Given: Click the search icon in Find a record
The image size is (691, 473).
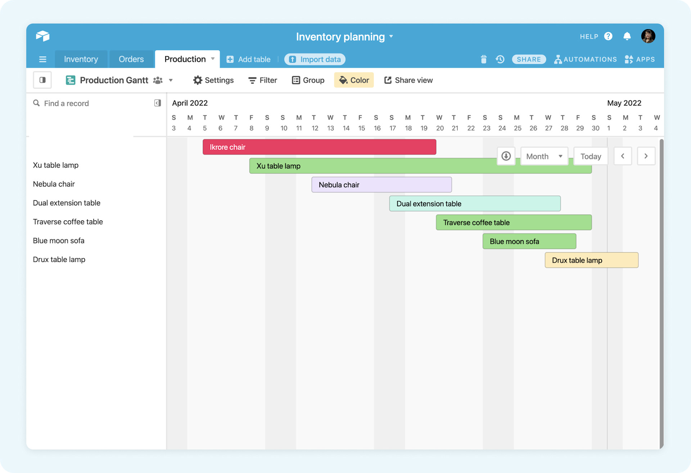Looking at the screenshot, I should pos(36,103).
